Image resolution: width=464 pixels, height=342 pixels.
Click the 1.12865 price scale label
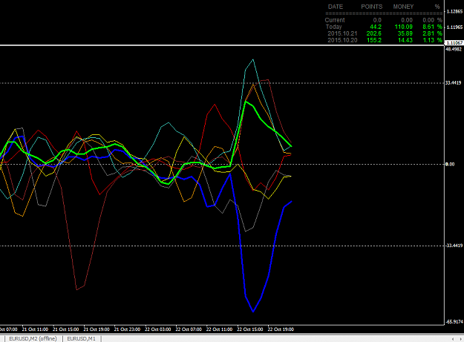pyautogui.click(x=454, y=12)
